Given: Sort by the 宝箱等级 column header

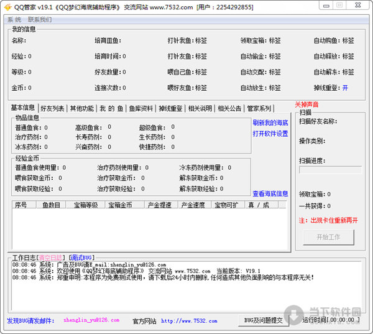Looking at the screenshot, I should click(x=86, y=205).
